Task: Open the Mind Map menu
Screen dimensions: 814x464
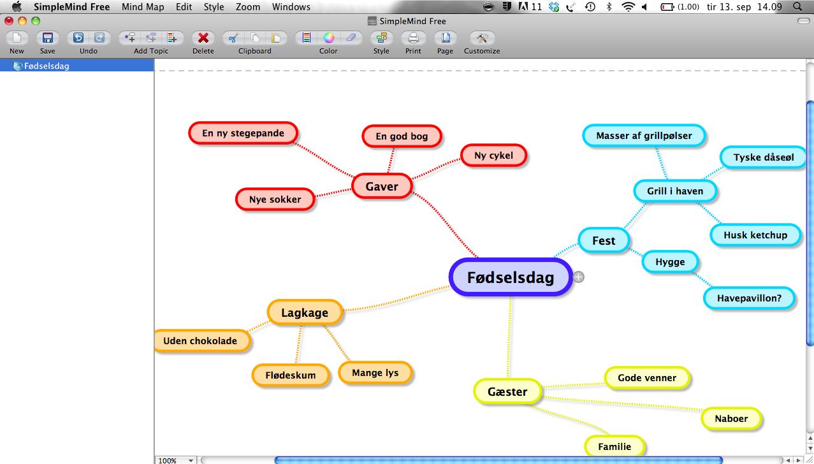Action: [x=143, y=7]
